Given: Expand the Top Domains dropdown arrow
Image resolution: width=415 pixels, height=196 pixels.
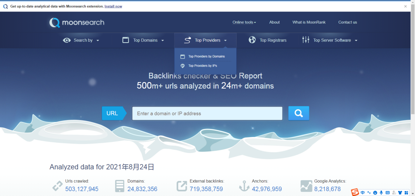Looking at the screenshot, I should pos(163,40).
